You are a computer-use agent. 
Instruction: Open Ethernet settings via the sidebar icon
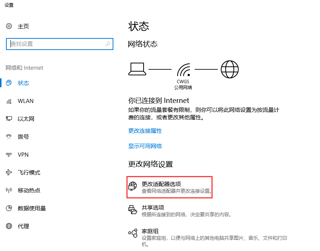coord(8,119)
